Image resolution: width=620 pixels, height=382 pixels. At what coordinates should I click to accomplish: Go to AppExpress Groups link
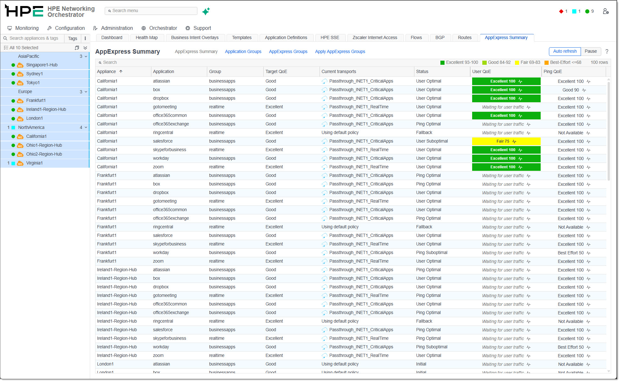pos(288,51)
